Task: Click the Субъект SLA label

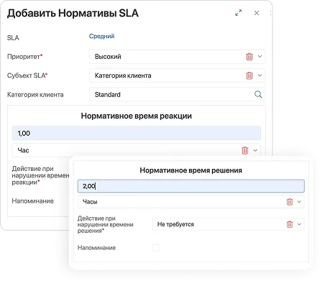Action: pyautogui.click(x=27, y=75)
